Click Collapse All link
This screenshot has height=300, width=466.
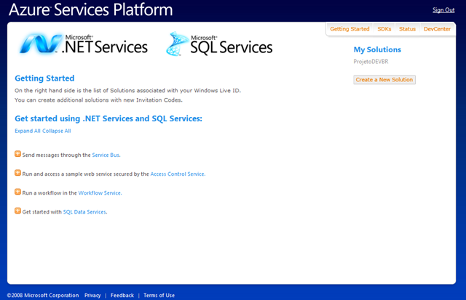tap(57, 131)
